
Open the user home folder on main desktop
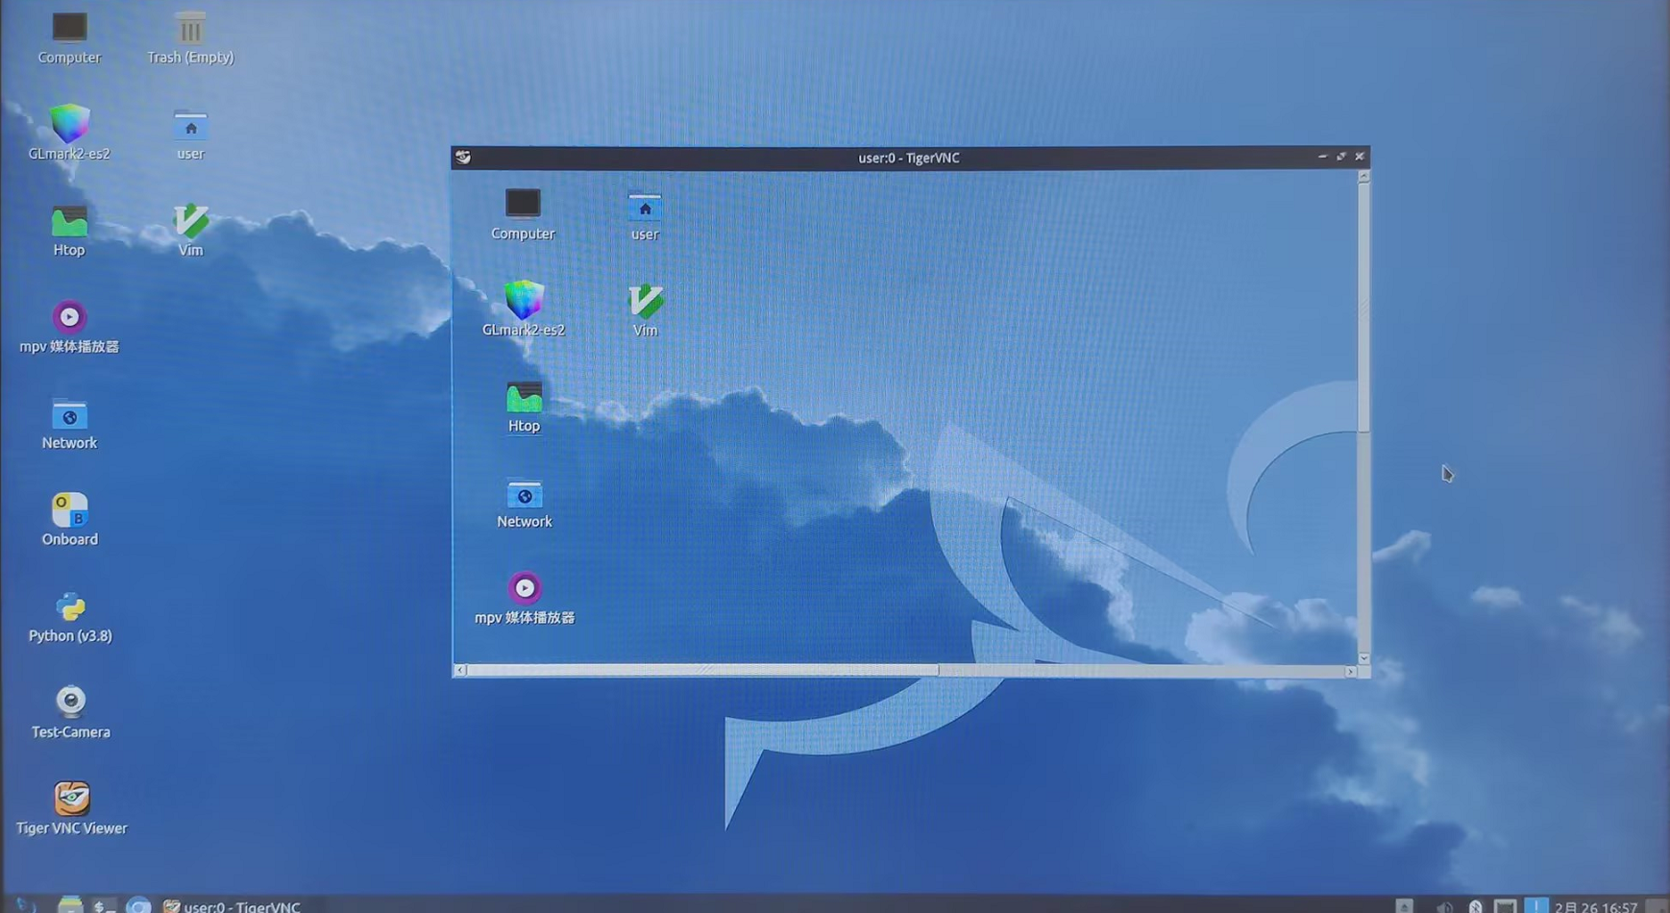(x=190, y=135)
